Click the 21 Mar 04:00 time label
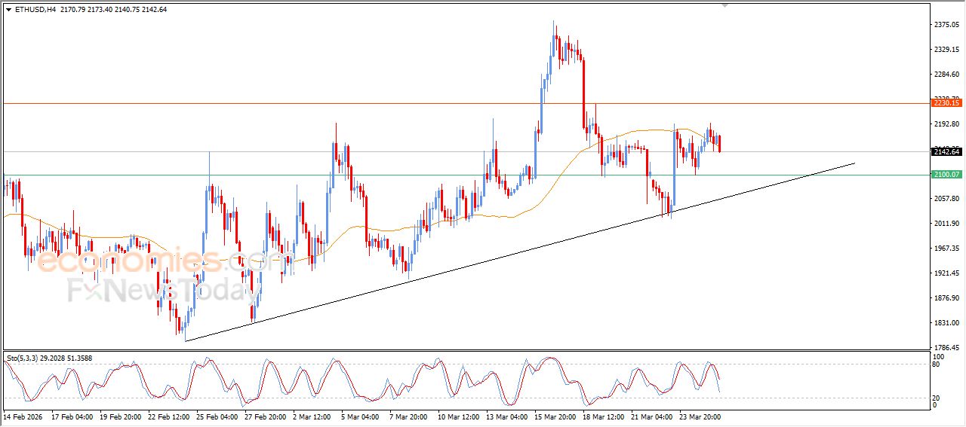Image resolution: width=966 pixels, height=427 pixels. [651, 416]
